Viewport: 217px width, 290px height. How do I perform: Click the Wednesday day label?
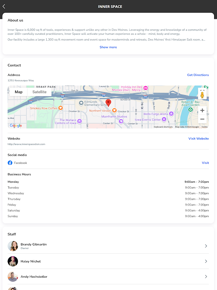16,193
